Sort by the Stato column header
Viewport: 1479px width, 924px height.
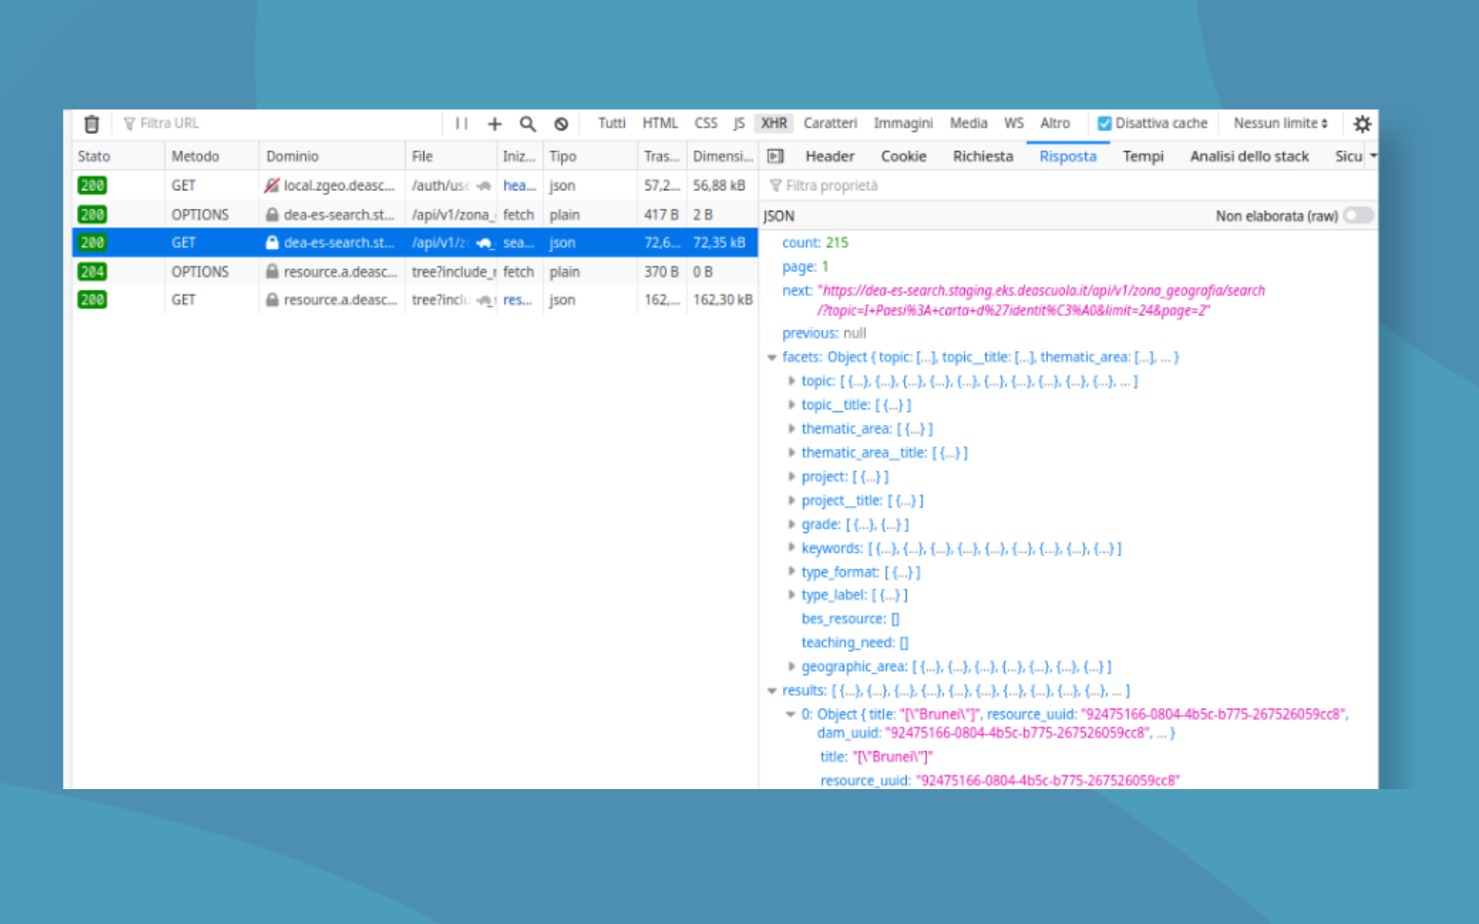click(x=118, y=156)
